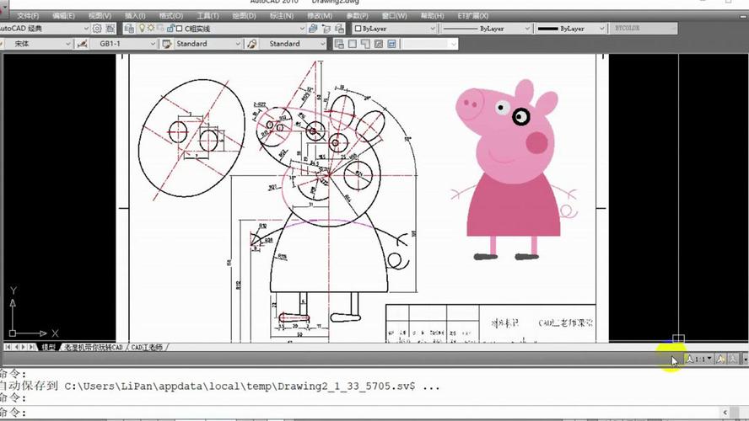Image resolution: width=749 pixels, height=421 pixels.
Task: Go to previous layout tab arrow
Action: pos(16,347)
